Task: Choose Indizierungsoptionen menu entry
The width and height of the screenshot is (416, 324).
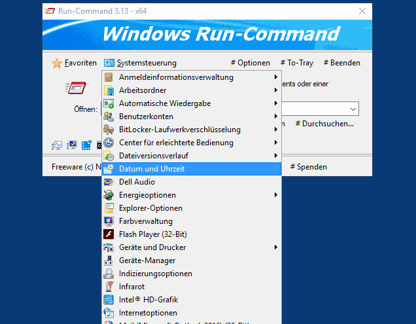Action: tap(192, 274)
